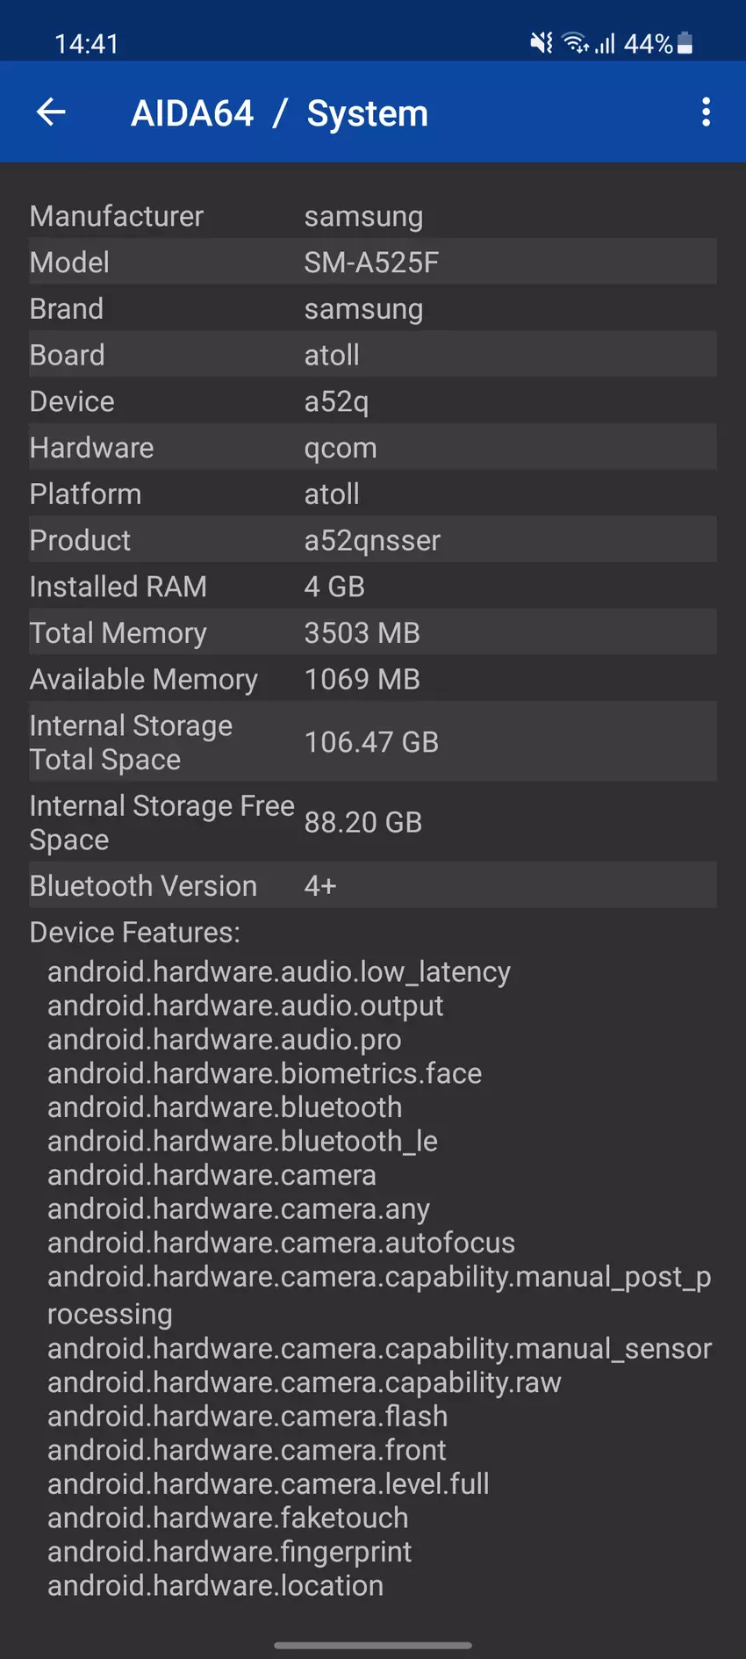Open the three-dot overflow menu
The width and height of the screenshot is (746, 1659).
click(x=706, y=112)
